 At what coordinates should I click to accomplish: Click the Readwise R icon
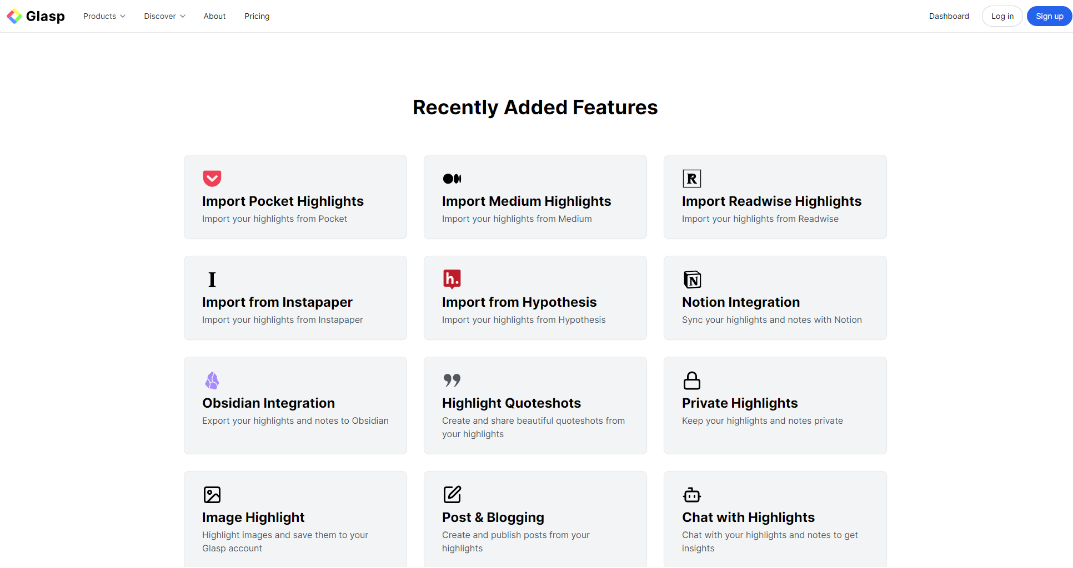[691, 179]
